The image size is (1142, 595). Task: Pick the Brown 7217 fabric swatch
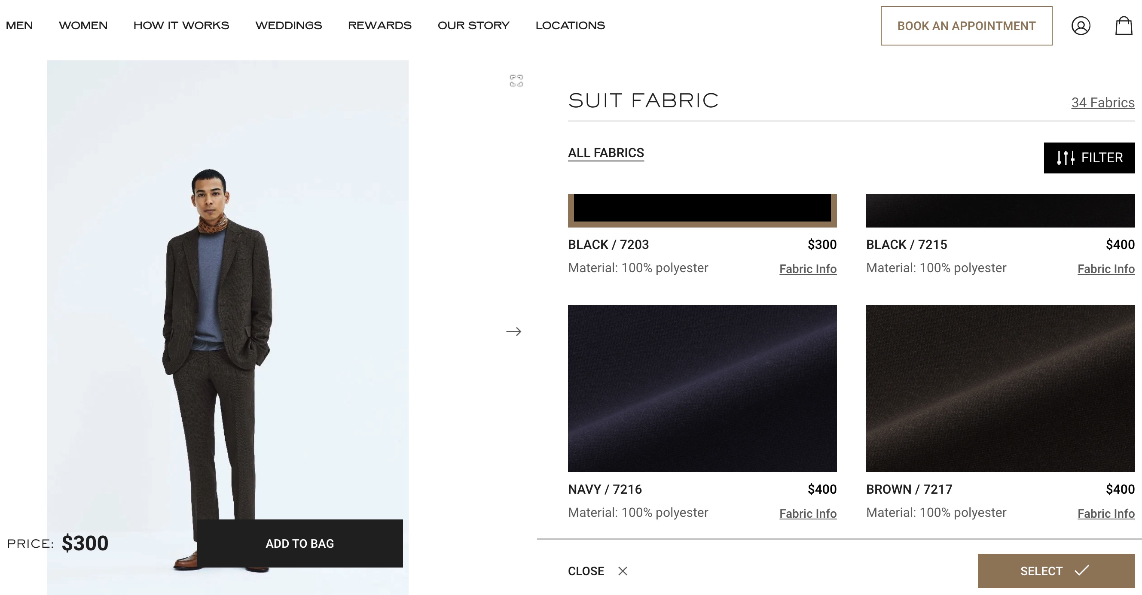[x=1000, y=388]
